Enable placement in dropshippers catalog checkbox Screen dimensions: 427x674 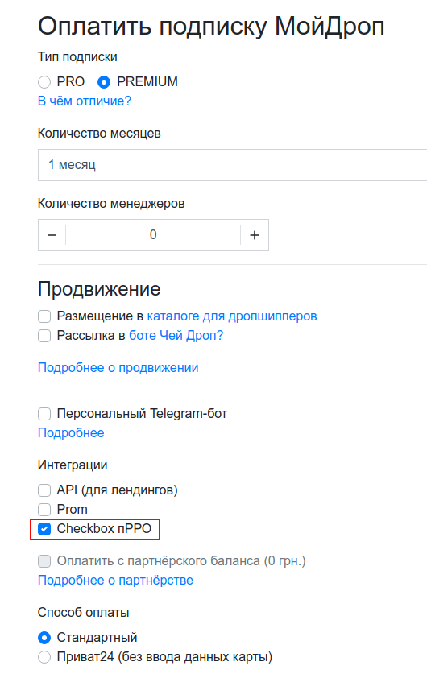pos(44,316)
